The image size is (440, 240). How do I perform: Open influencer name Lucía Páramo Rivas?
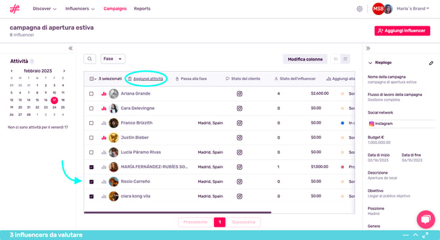click(141, 153)
